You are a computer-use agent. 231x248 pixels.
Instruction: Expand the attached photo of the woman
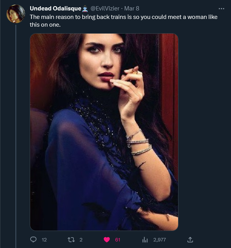[104, 132]
